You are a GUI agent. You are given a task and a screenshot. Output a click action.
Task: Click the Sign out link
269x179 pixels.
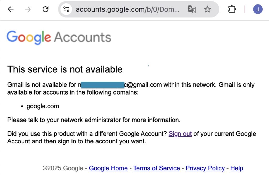[180, 134]
